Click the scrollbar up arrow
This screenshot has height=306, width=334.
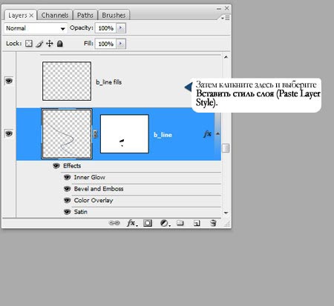[226, 57]
